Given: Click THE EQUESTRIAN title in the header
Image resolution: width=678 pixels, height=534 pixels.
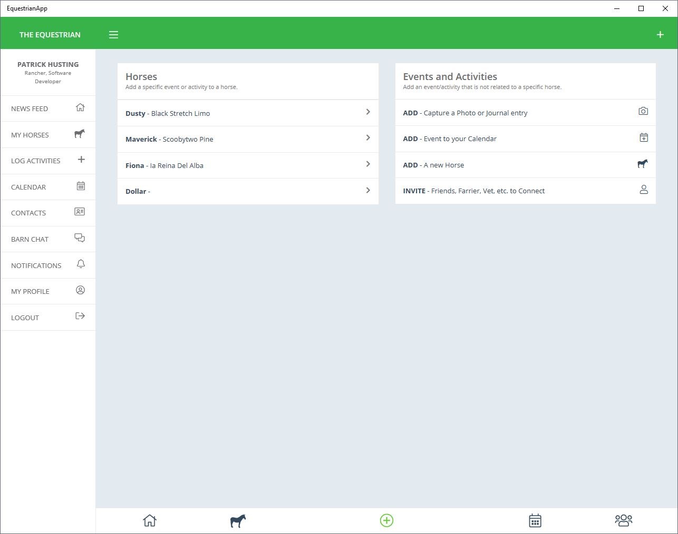Looking at the screenshot, I should point(50,35).
